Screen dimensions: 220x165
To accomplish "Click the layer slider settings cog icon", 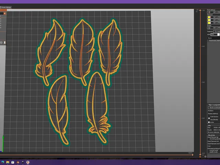I will 206,156.
